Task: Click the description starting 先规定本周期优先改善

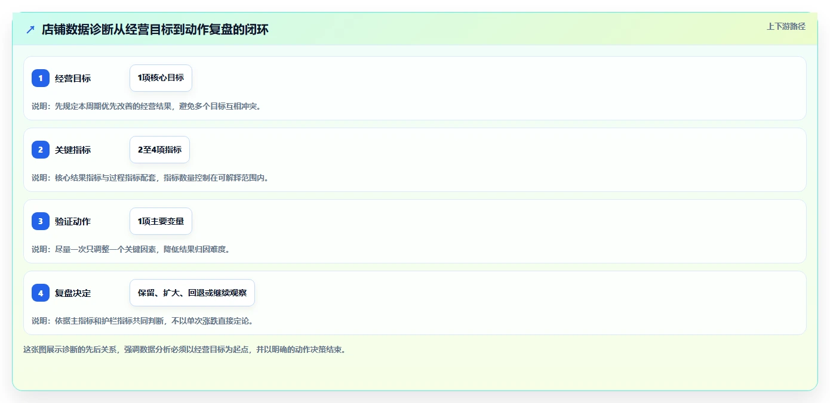Action: point(146,106)
